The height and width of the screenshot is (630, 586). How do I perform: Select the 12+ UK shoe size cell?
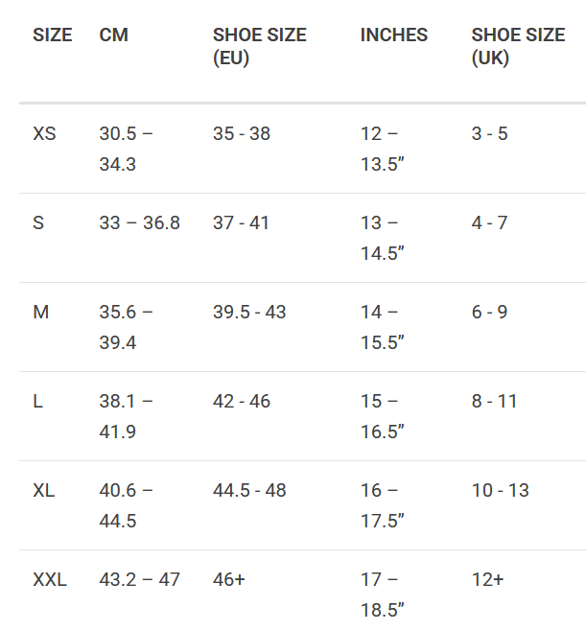[487, 580]
